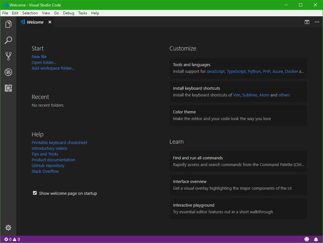Click the Open folder link
The height and width of the screenshot is (243, 323).
click(44, 62)
